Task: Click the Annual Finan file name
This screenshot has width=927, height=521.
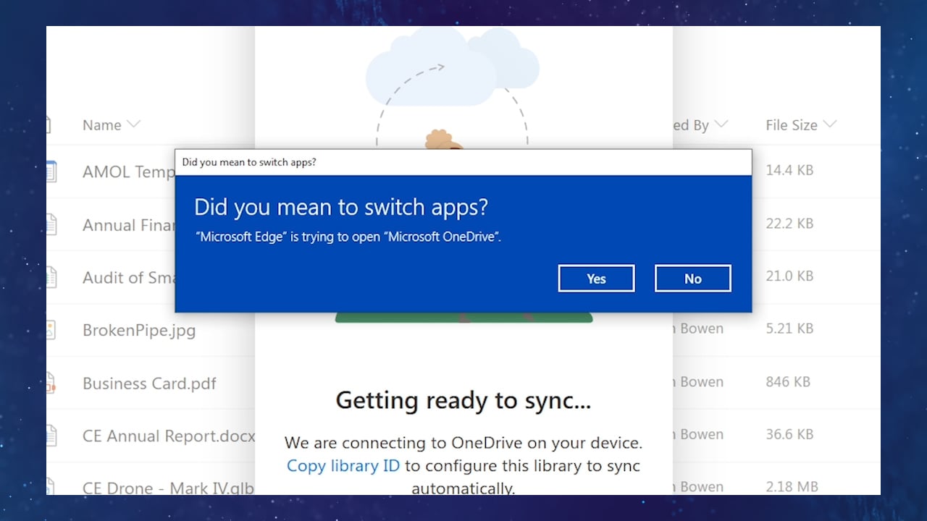Action: coord(129,225)
